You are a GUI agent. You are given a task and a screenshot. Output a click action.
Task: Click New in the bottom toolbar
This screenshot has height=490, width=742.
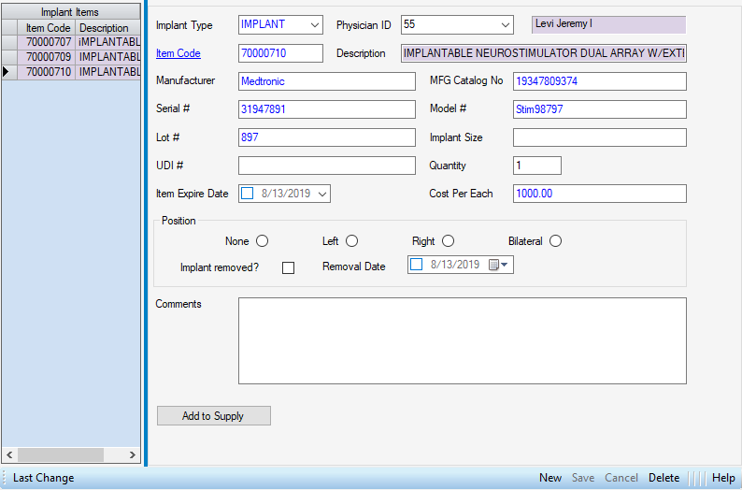click(x=550, y=478)
